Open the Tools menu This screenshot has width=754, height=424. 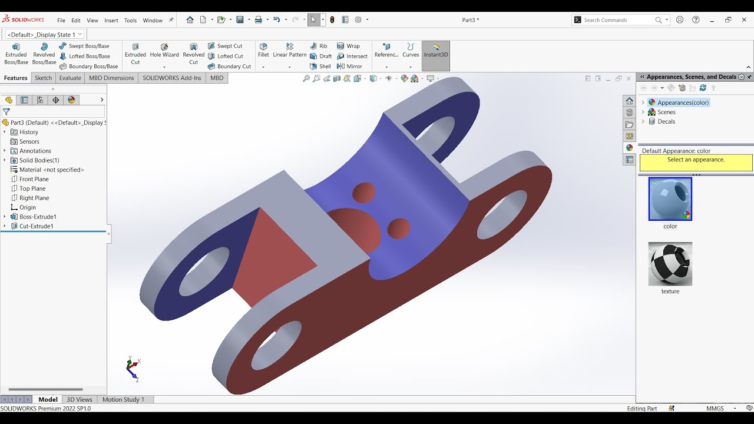point(130,20)
